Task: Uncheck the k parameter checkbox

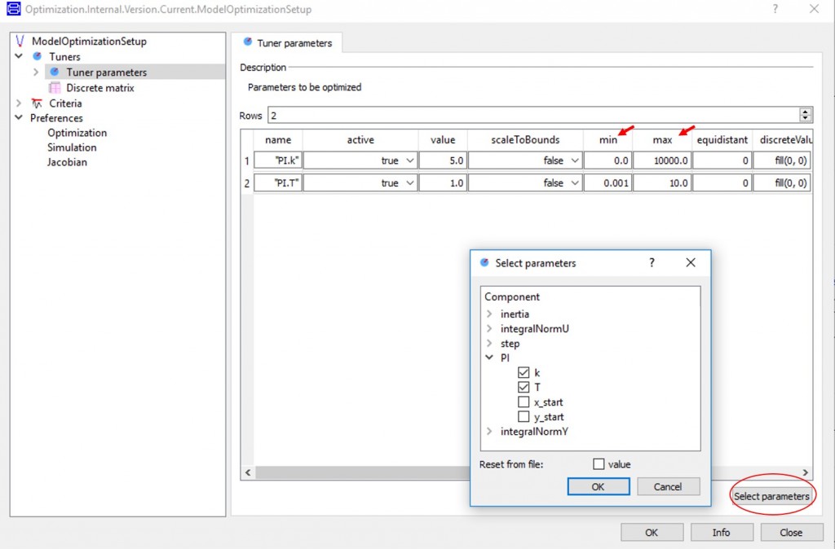Action: pos(524,372)
